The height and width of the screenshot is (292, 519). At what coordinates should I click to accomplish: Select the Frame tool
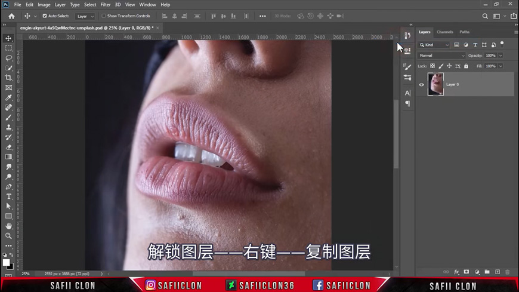[8, 88]
